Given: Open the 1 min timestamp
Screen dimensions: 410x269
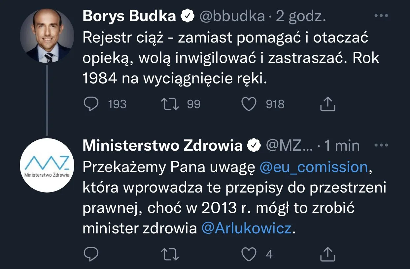Looking at the screenshot, I should [x=342, y=145].
